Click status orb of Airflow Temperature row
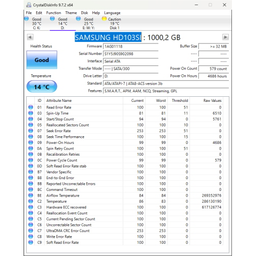The height and width of the screenshot is (256, 256). coord(31,196)
